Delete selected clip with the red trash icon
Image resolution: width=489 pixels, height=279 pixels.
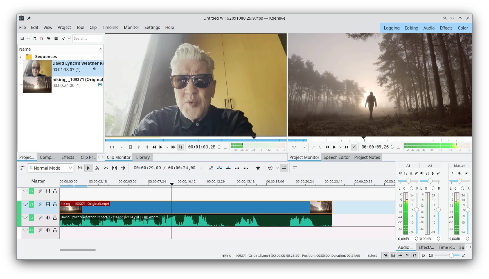click(41, 38)
